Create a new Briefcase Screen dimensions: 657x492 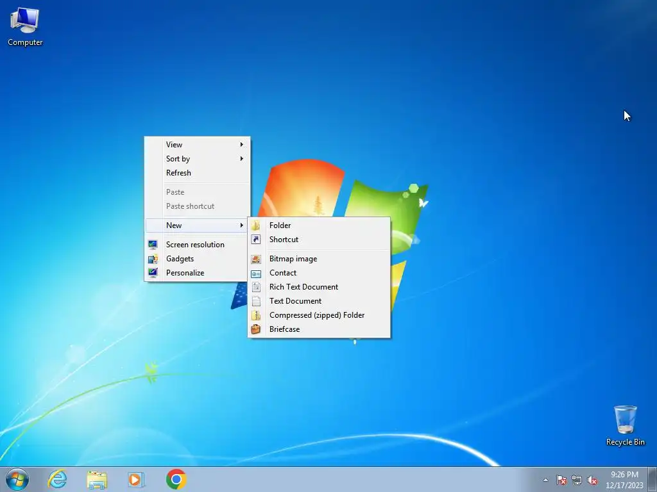tap(320, 329)
